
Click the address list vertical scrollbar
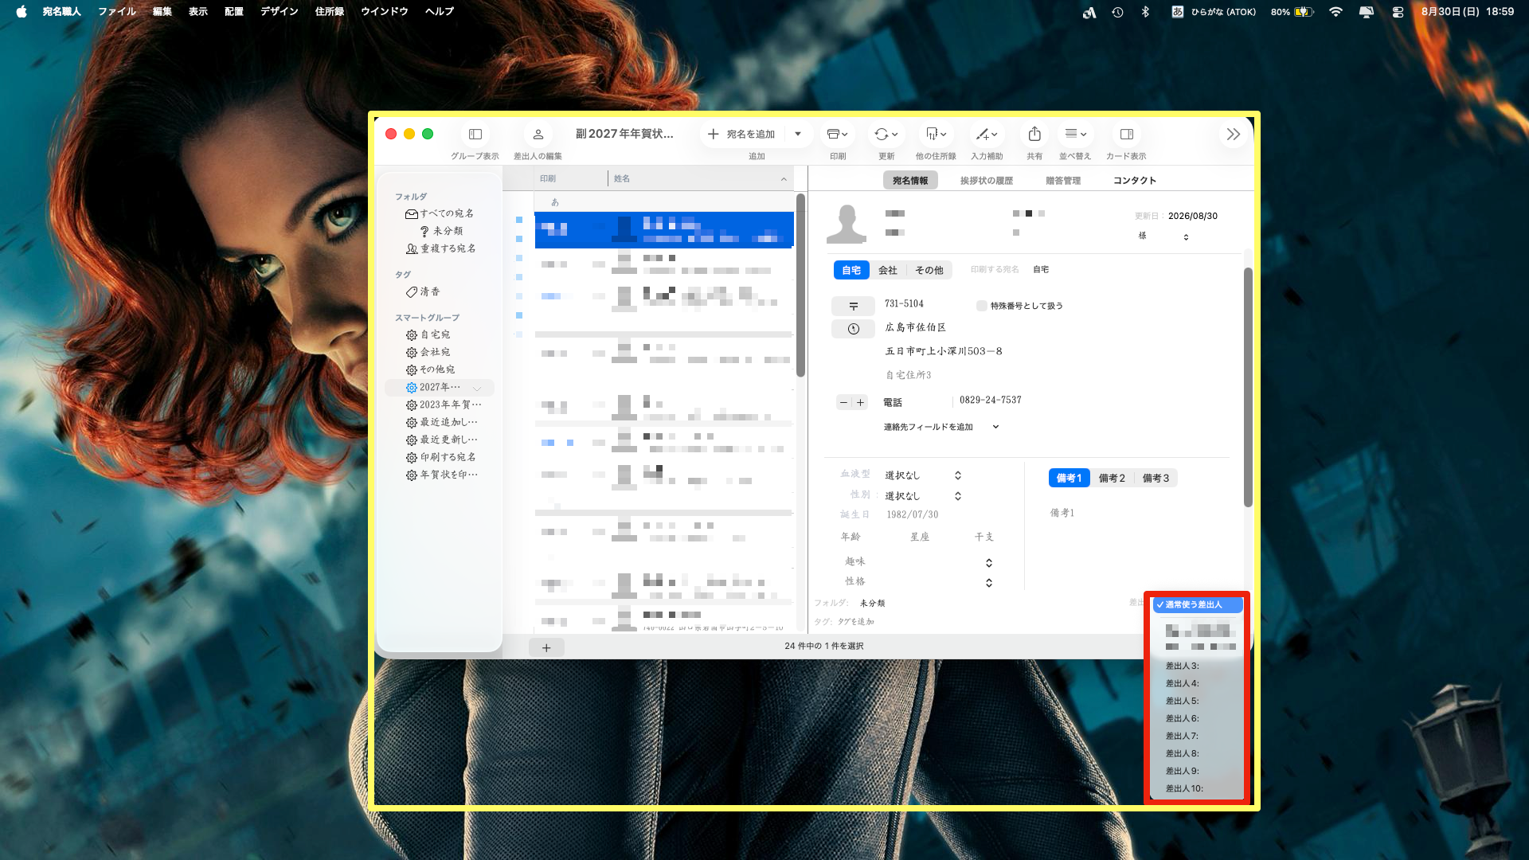(x=800, y=285)
